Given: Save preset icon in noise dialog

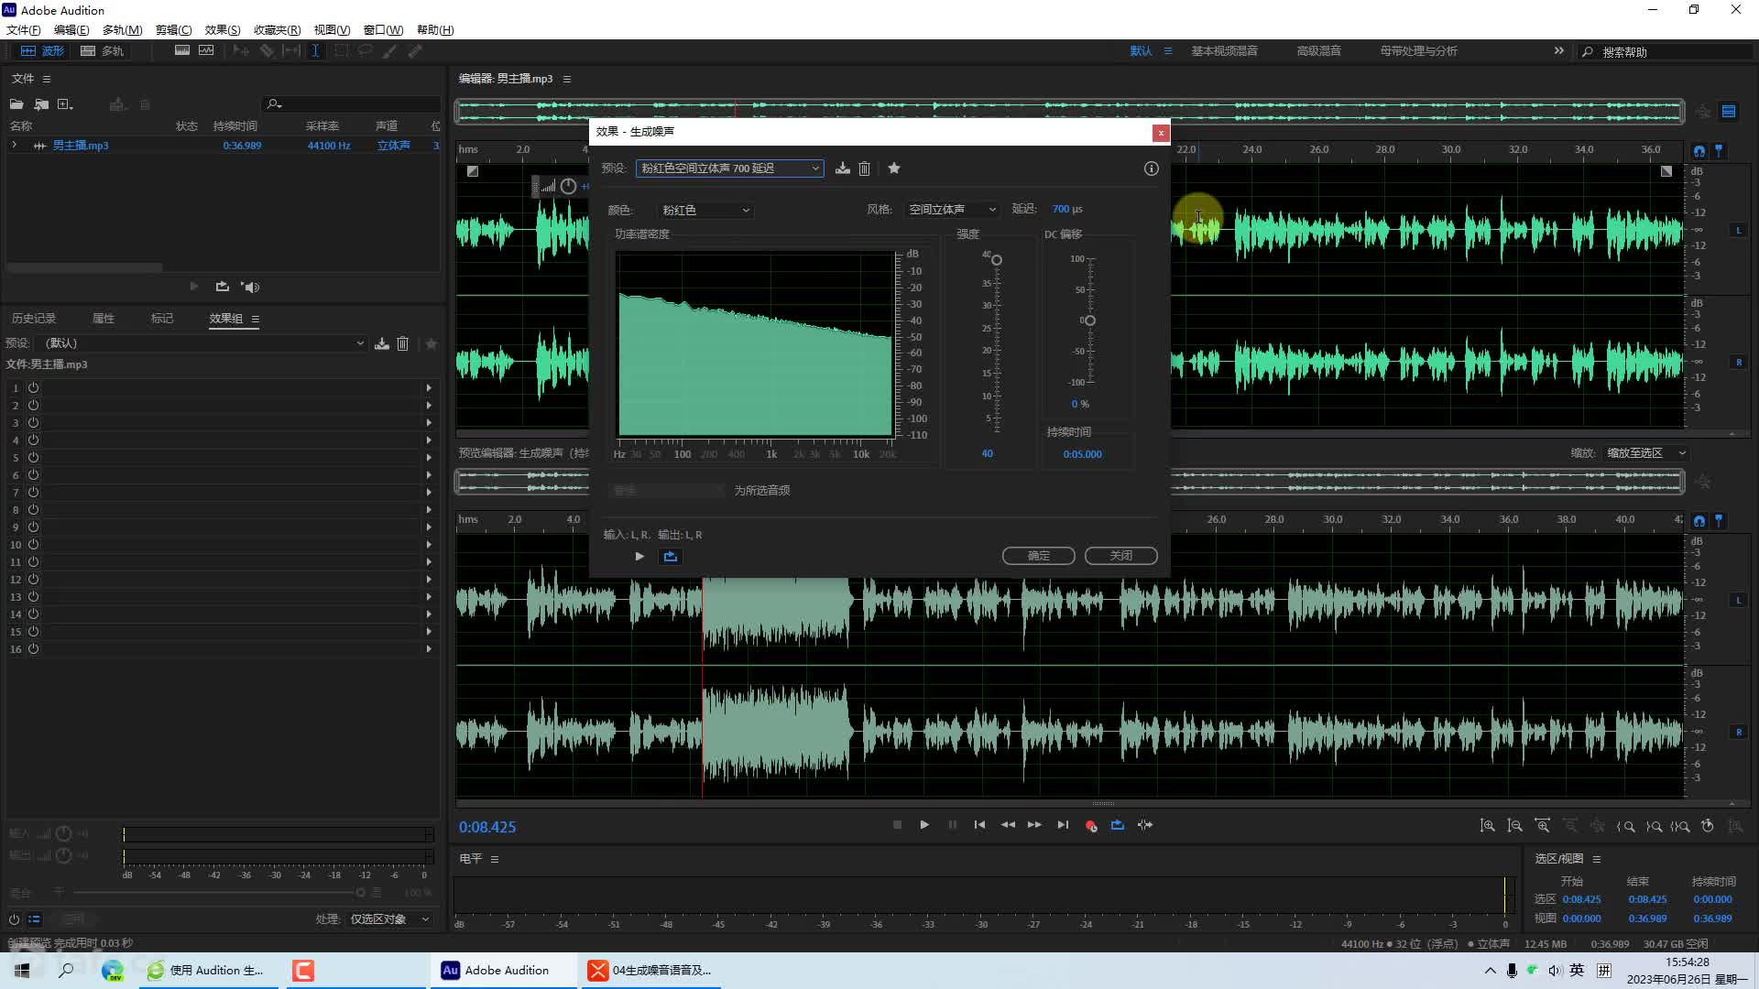Looking at the screenshot, I should [x=842, y=168].
